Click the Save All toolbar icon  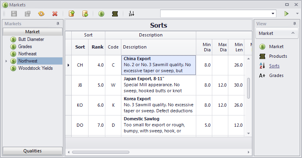pyautogui.click(x=28, y=14)
